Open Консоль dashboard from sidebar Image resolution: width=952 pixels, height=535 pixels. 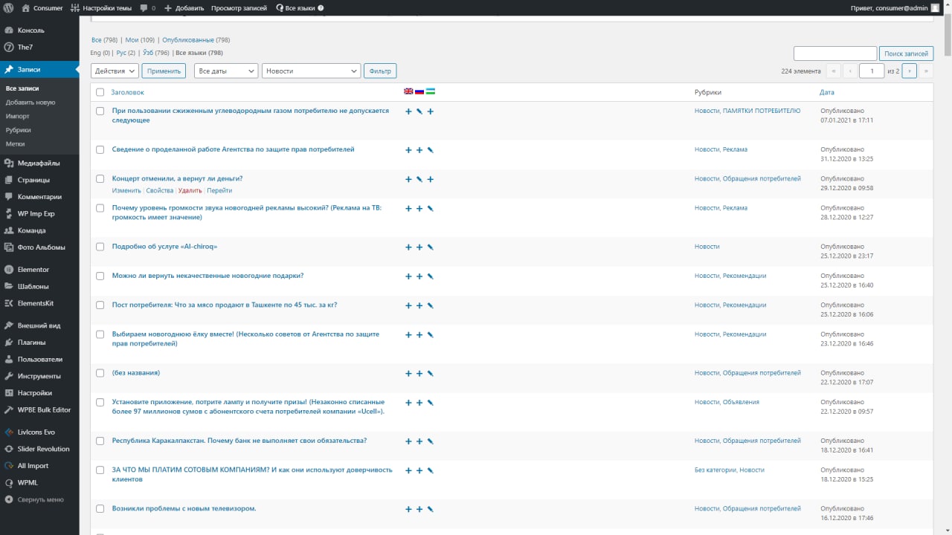(39, 30)
